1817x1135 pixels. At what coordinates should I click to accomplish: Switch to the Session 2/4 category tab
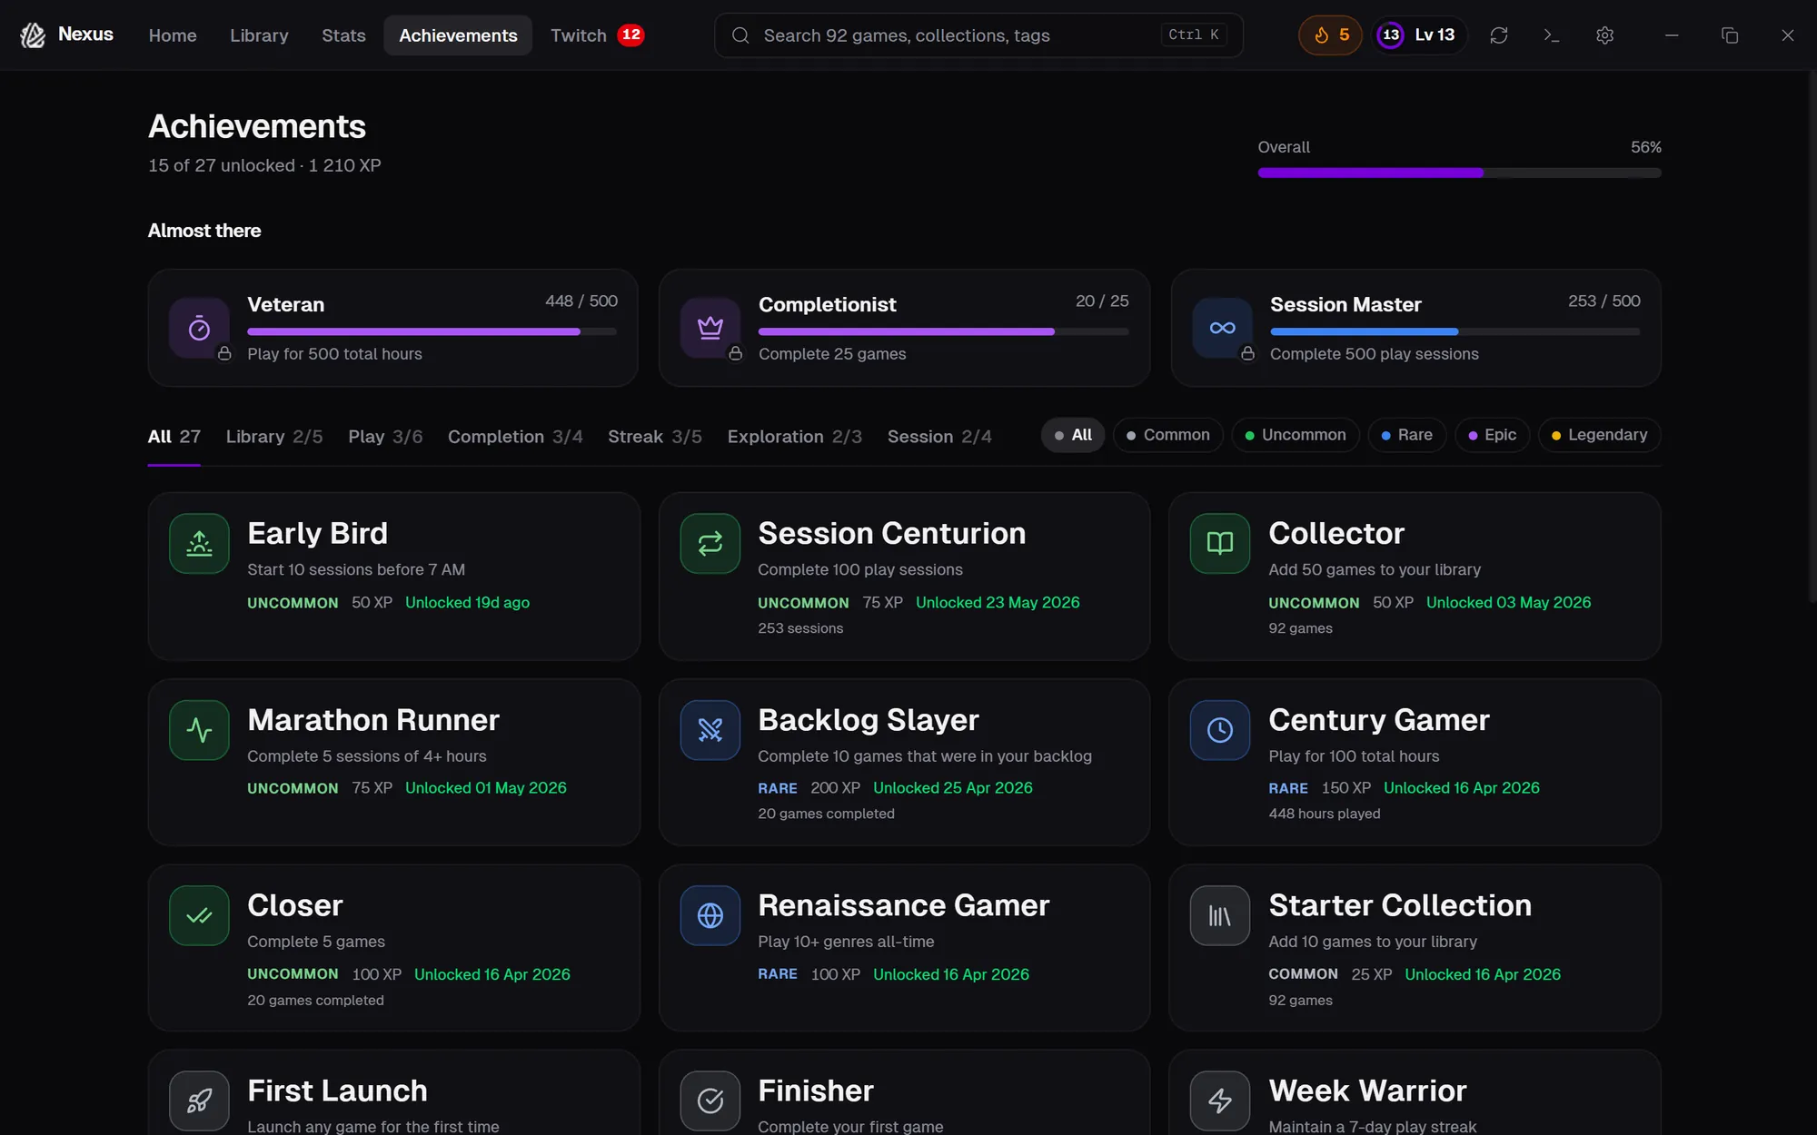939,438
